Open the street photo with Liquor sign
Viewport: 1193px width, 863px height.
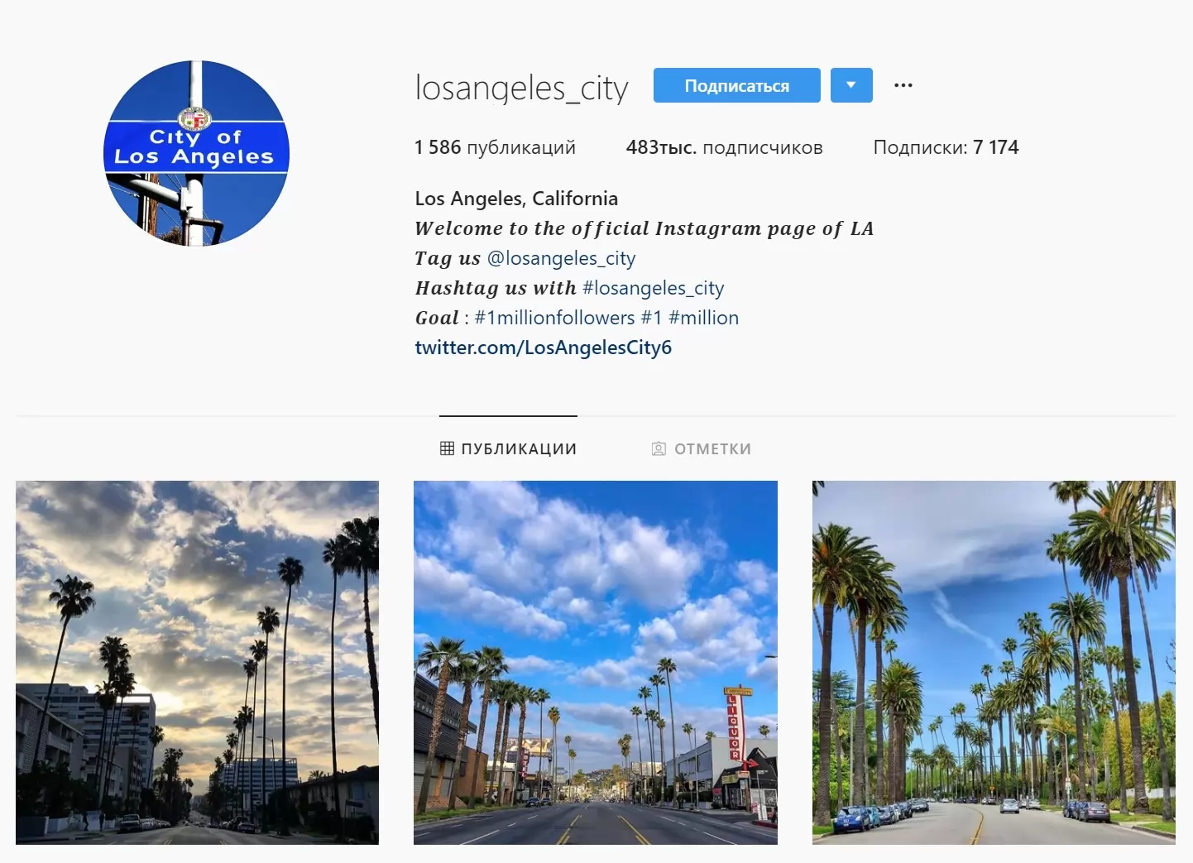[596, 663]
